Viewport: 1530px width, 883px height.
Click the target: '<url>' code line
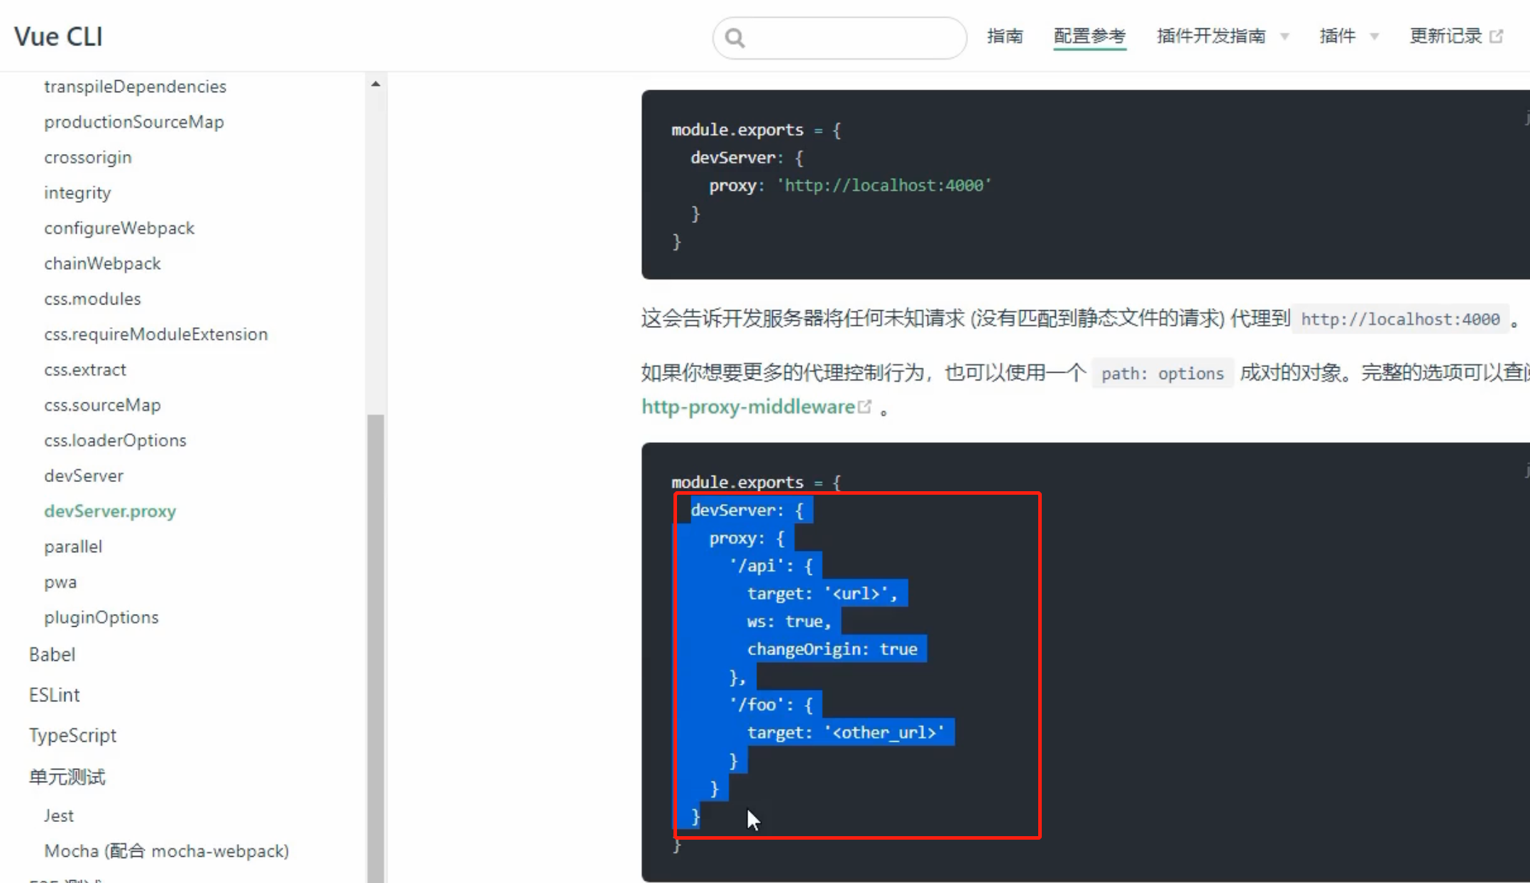pyautogui.click(x=822, y=593)
